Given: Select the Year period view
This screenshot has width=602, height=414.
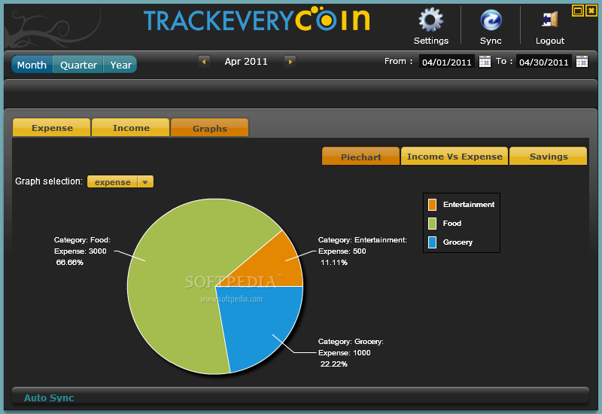Looking at the screenshot, I should tap(120, 65).
